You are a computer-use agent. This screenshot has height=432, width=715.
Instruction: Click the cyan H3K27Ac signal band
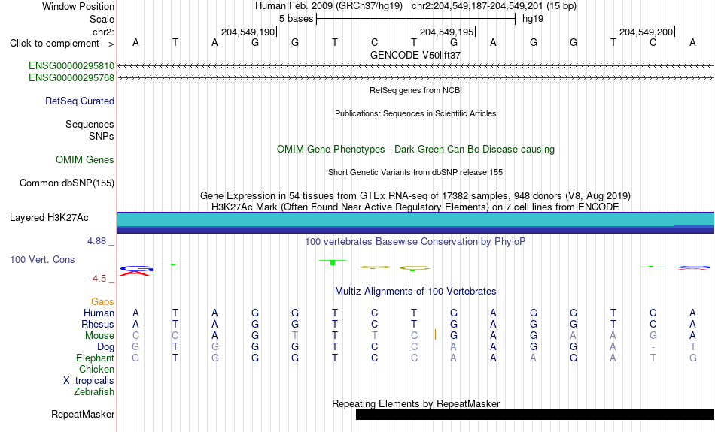(x=415, y=220)
